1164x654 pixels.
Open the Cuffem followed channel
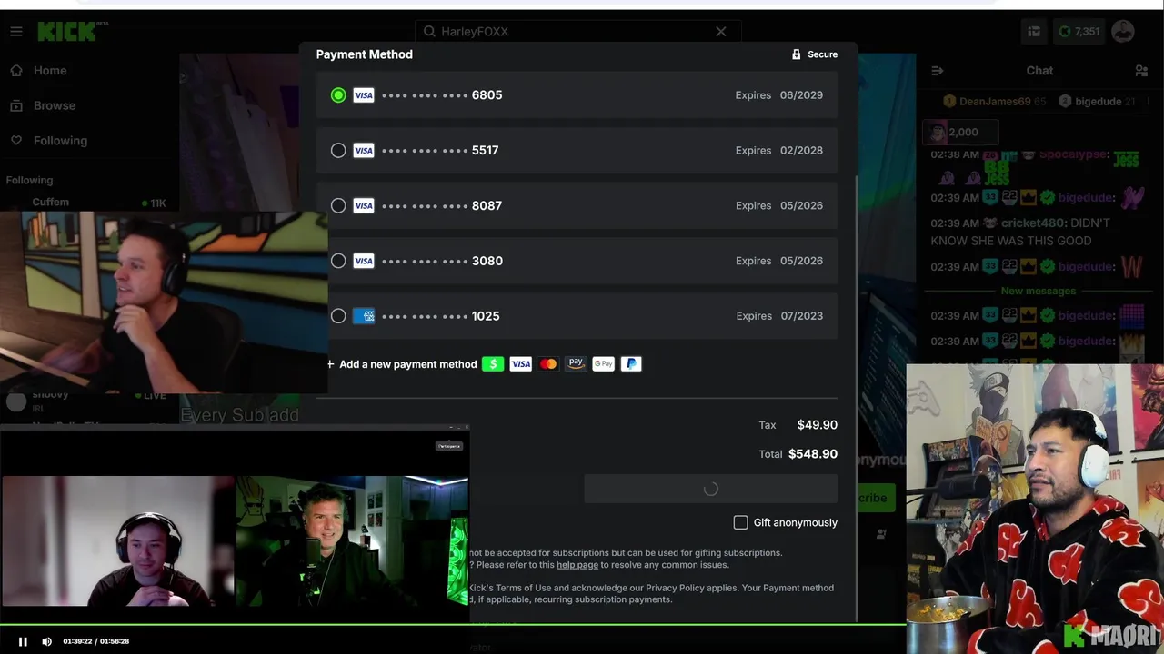coord(86,203)
